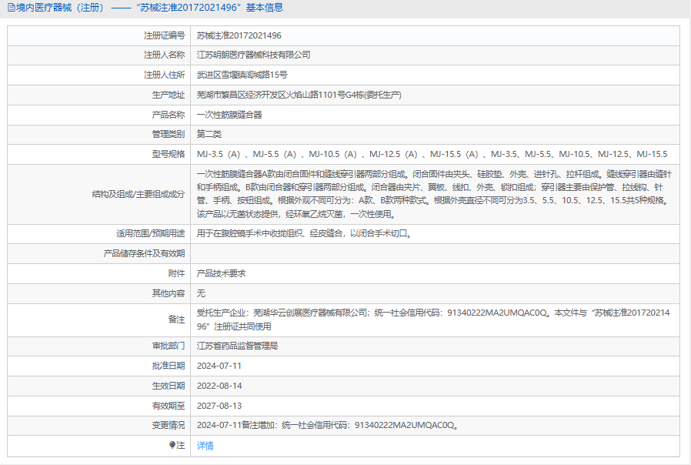This screenshot has width=691, height=465.
Task: Click the 批准日期 label
Action: coord(169,366)
